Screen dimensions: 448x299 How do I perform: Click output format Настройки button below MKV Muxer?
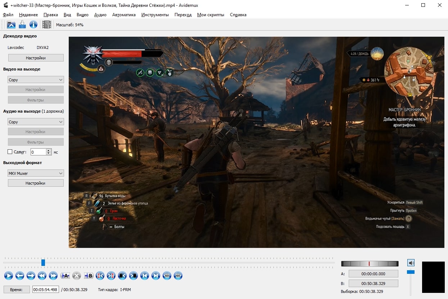click(36, 183)
